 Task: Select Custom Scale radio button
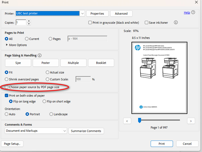[47, 79]
